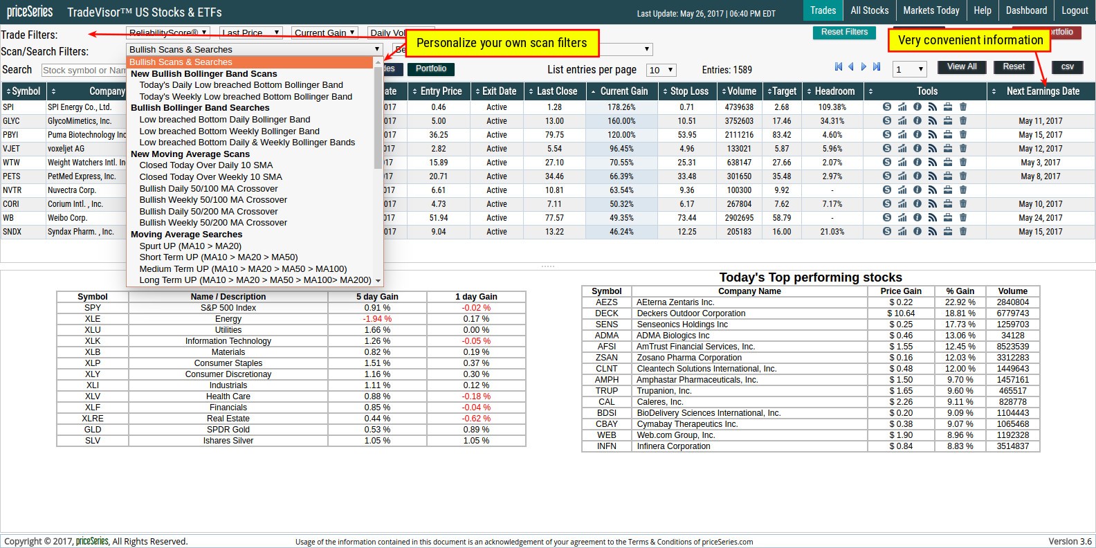This screenshot has height=548, width=1096.
Task: Delete the NVTR trade with the trash icon
Action: pyautogui.click(x=963, y=190)
